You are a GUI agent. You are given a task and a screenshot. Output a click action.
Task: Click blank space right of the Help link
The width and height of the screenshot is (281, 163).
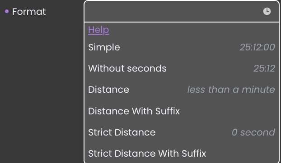[x=193, y=30]
